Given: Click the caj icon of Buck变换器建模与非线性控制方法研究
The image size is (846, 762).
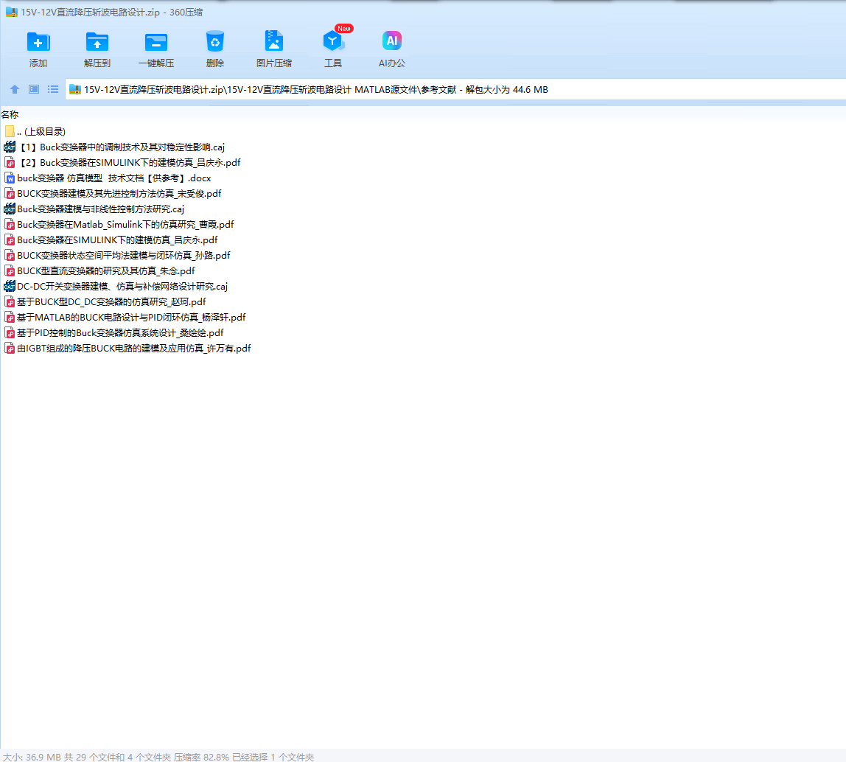Looking at the screenshot, I should pos(10,209).
